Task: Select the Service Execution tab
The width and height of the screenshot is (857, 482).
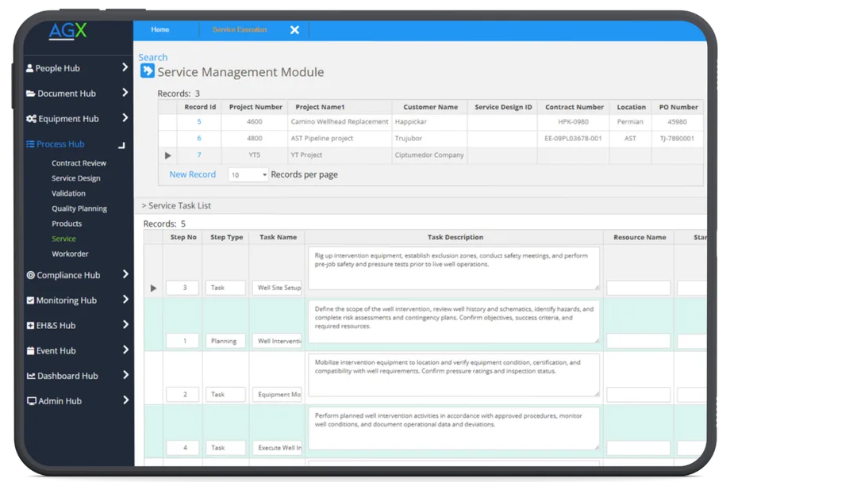Action: [x=240, y=29]
